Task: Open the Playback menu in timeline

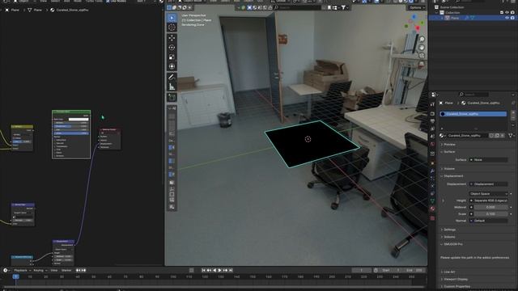Action: click(x=22, y=270)
